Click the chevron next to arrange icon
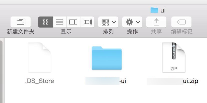The width and height of the screenshot is (207, 103). click(x=114, y=22)
